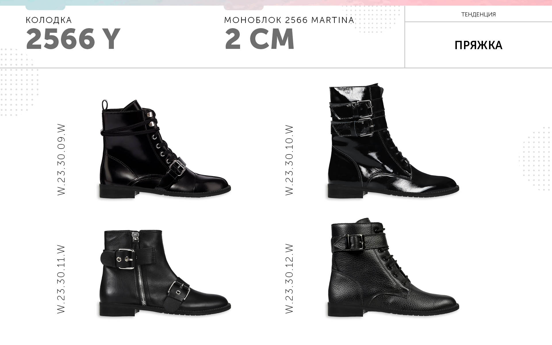Click the upper buckle on boot W.23.30.10.W
Image resolution: width=552 pixels, height=345 pixels.
365,108
